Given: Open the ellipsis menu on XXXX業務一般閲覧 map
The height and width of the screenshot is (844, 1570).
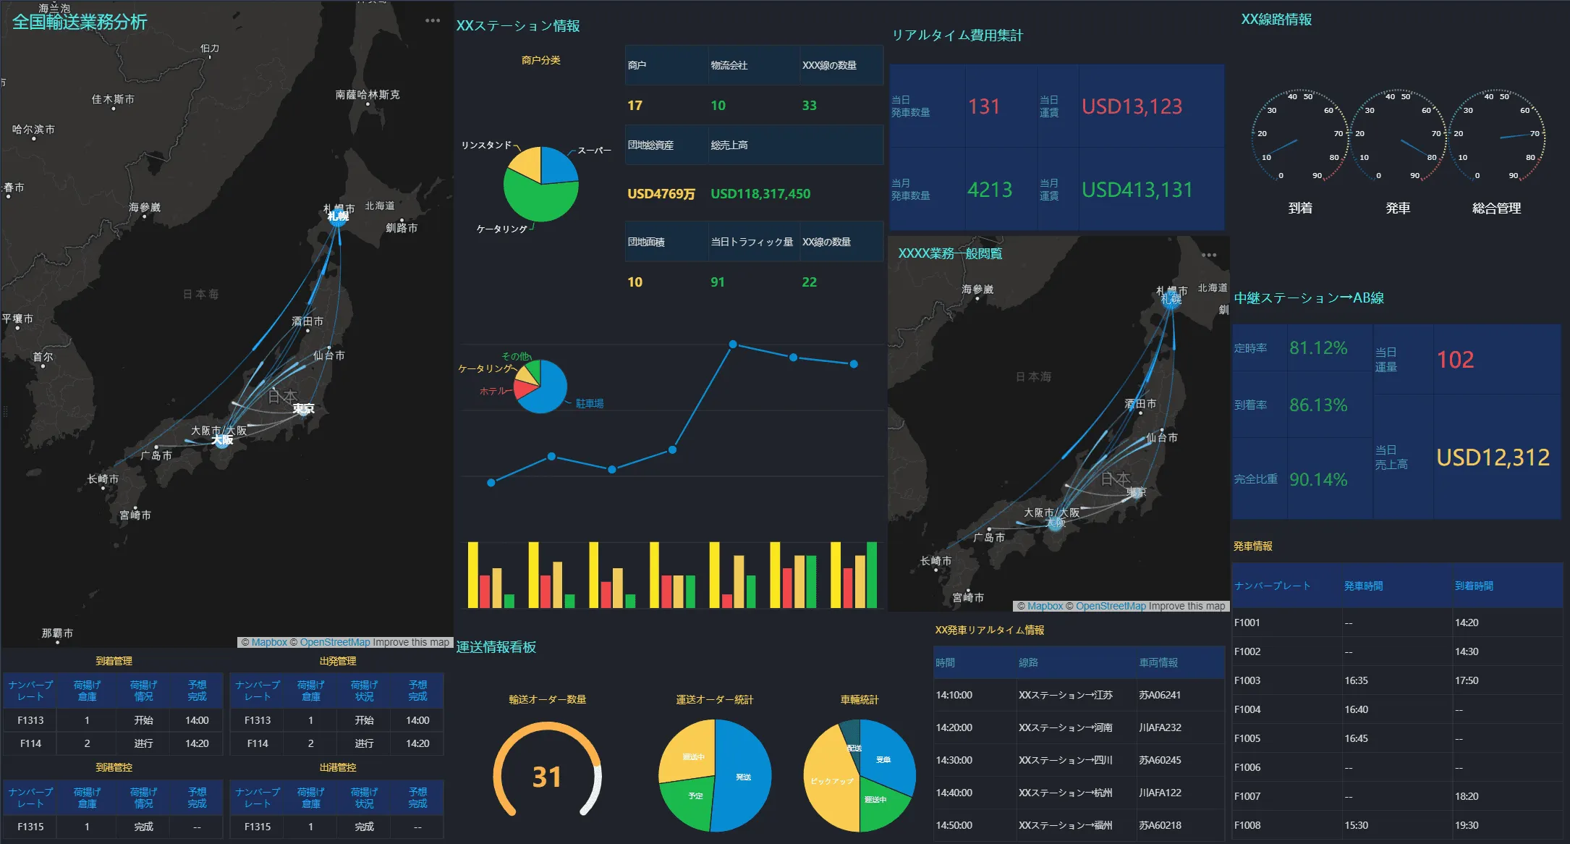Looking at the screenshot, I should tap(1209, 255).
